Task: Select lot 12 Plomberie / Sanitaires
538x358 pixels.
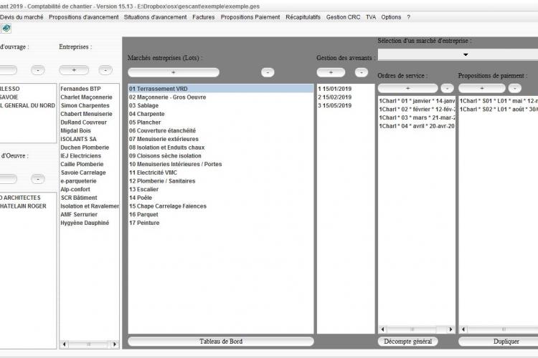Action: (x=221, y=181)
